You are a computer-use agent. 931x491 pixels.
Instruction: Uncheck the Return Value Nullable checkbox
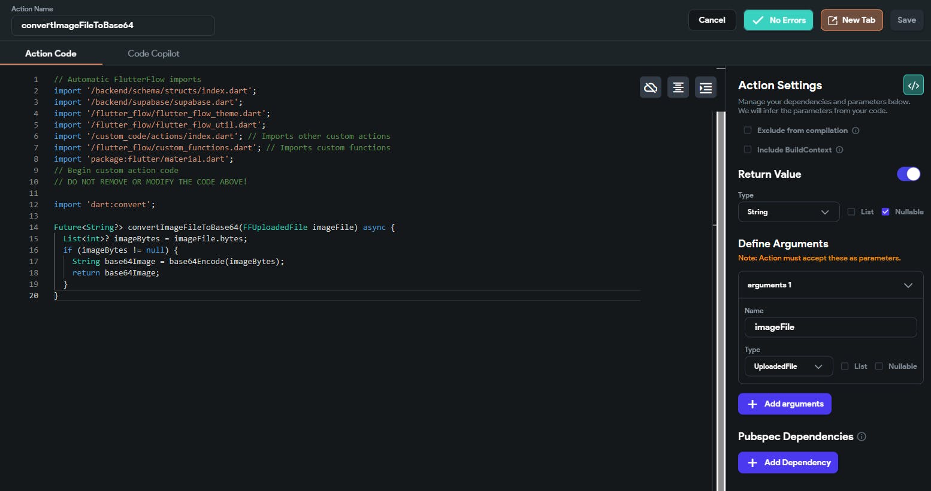tap(885, 212)
